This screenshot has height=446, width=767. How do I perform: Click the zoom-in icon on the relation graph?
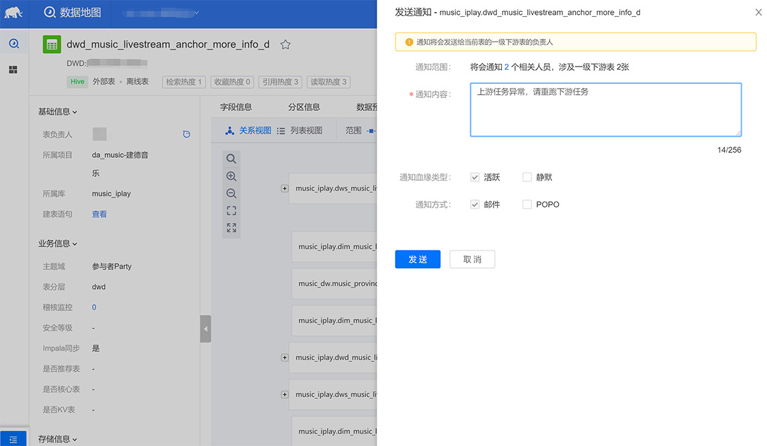click(x=232, y=176)
